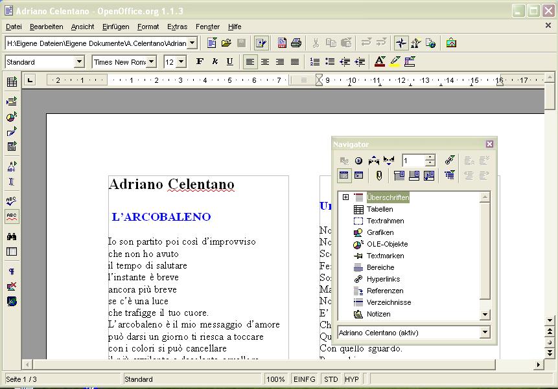Image resolution: width=558 pixels, height=389 pixels.
Task: Click the font color icon
Action: point(380,62)
